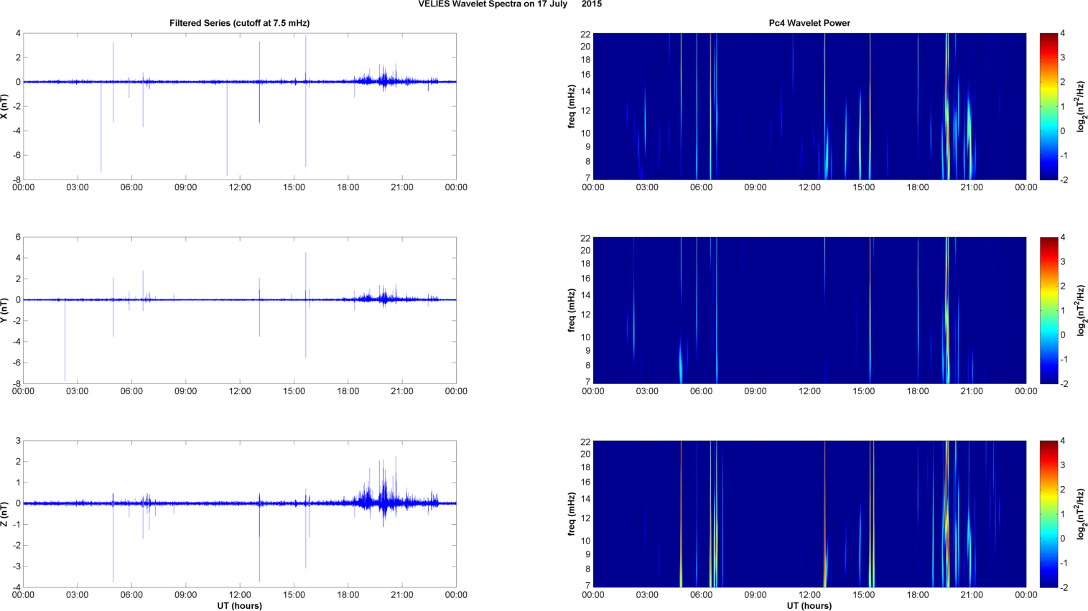Click the freq (mHz) label of middle spectrogram
1088x611 pixels.
pyautogui.click(x=572, y=310)
